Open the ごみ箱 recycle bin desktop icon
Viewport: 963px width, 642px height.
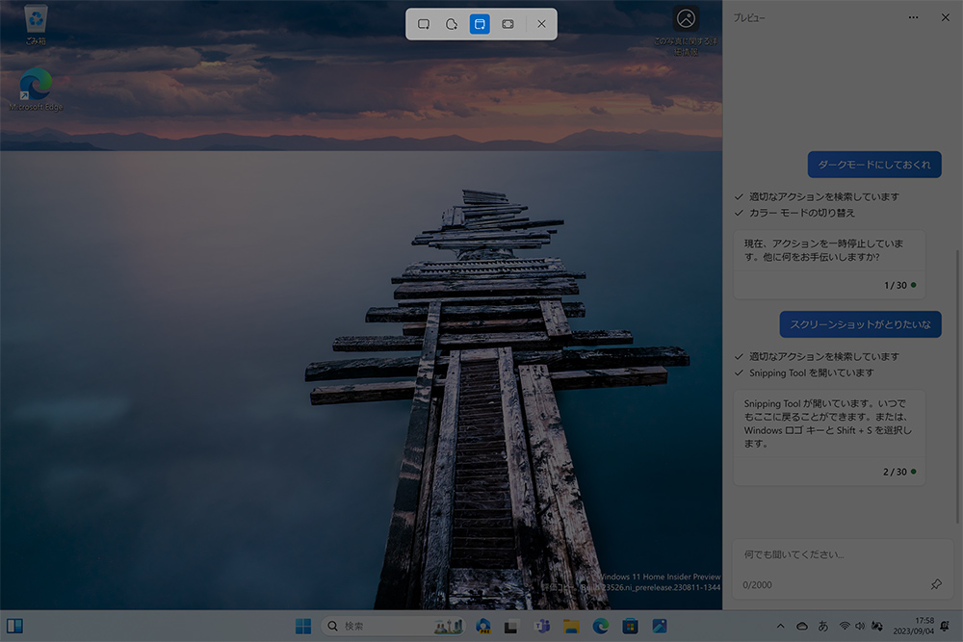(36, 25)
